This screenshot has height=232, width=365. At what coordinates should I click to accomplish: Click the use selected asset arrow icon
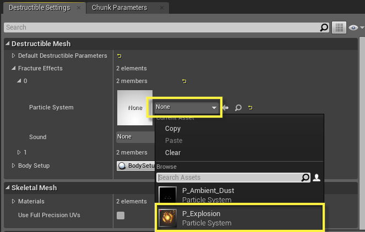click(x=226, y=108)
